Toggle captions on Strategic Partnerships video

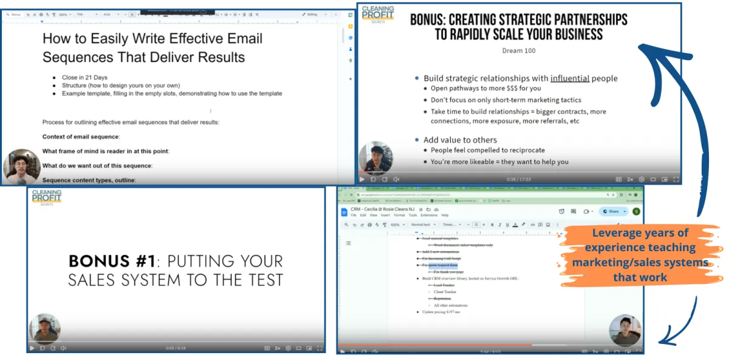tap(618, 179)
